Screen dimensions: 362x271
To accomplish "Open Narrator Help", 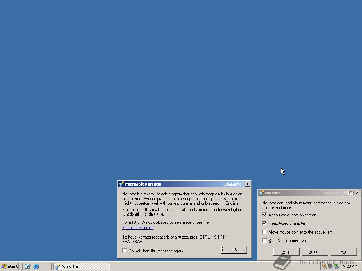I will coord(286,252).
